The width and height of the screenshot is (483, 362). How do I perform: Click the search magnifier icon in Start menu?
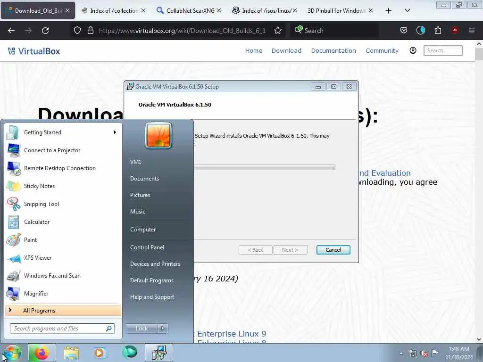[109, 329]
